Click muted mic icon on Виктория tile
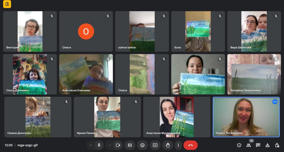Image resolution: width=284 pixels, height=152 pixels. point(52,16)
